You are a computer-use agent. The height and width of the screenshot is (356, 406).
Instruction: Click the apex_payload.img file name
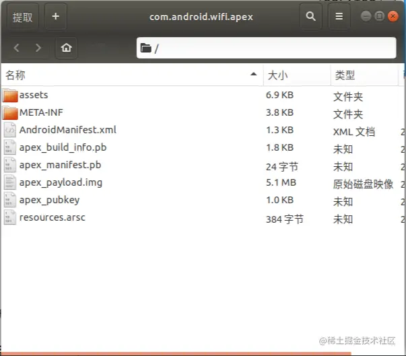pyautogui.click(x=61, y=182)
